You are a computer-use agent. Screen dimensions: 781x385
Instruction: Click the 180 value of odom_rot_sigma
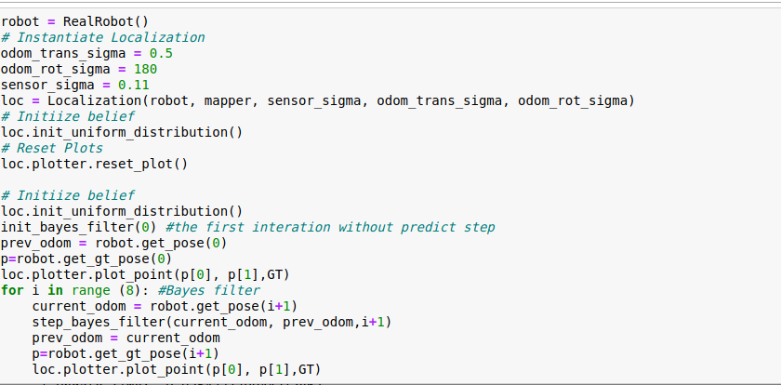(x=145, y=69)
